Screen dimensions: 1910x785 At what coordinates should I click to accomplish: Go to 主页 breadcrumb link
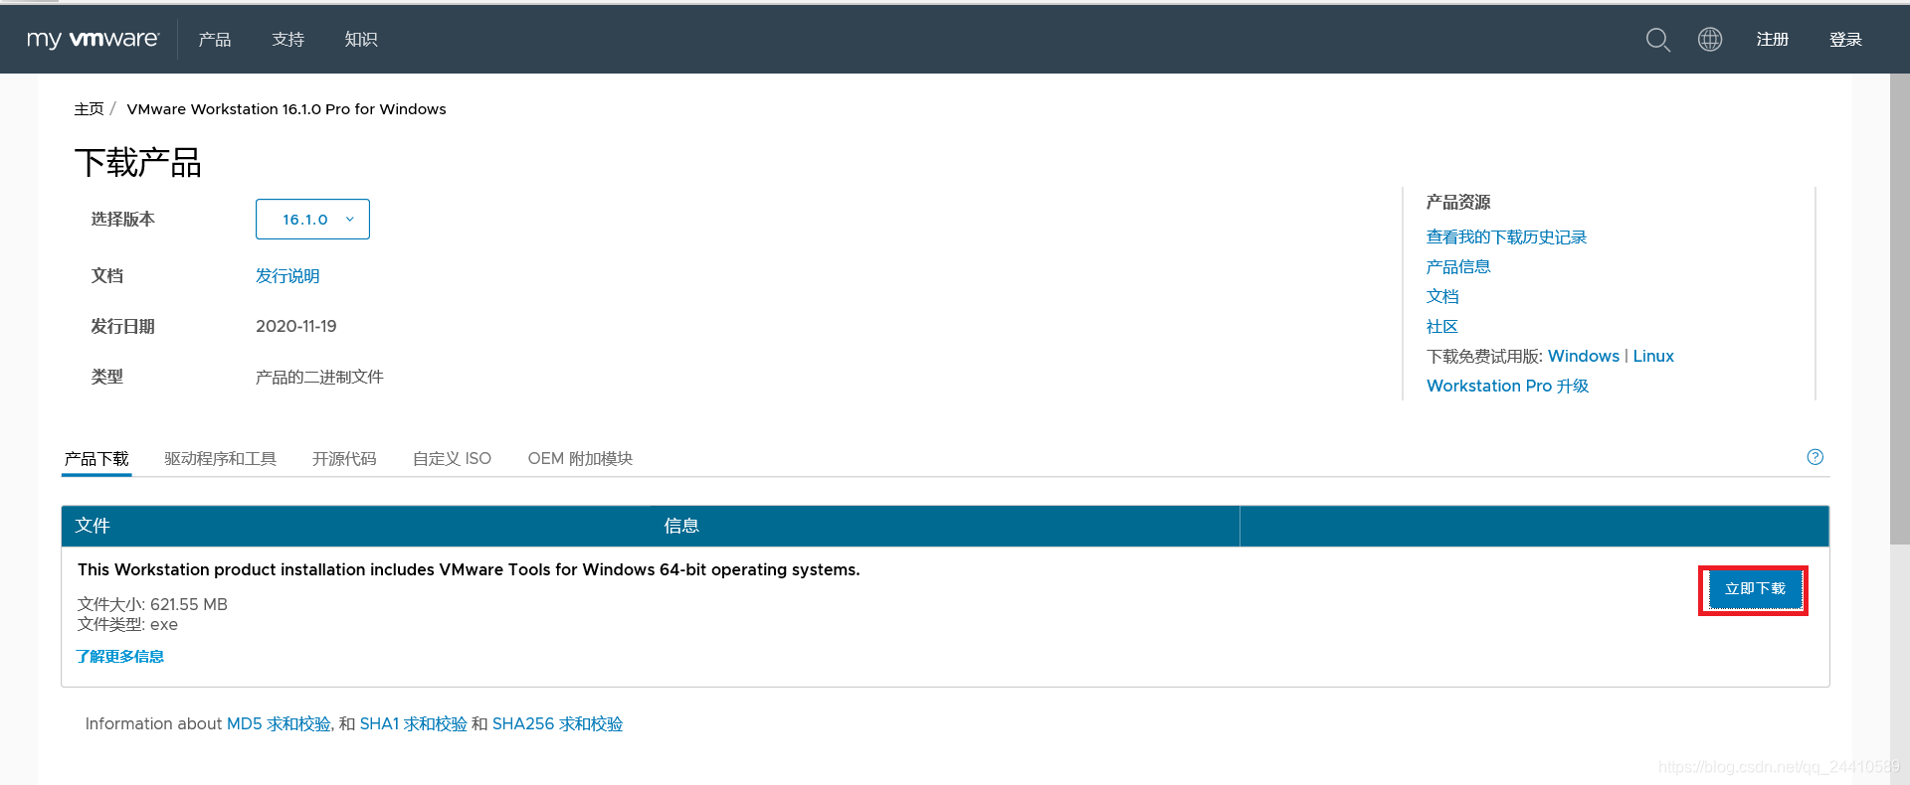(x=89, y=109)
